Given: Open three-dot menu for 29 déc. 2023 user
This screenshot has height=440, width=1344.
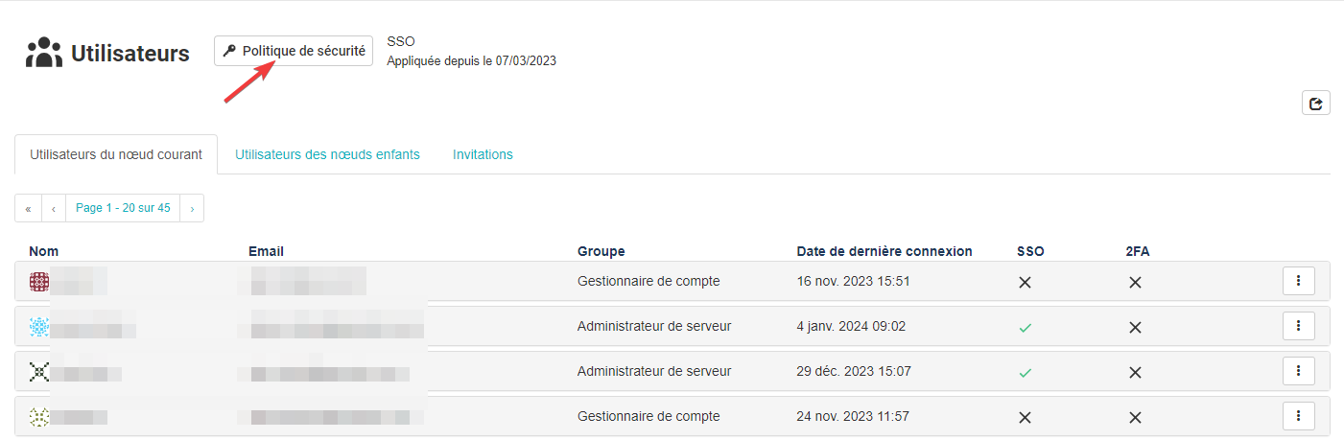Looking at the screenshot, I should [1298, 371].
